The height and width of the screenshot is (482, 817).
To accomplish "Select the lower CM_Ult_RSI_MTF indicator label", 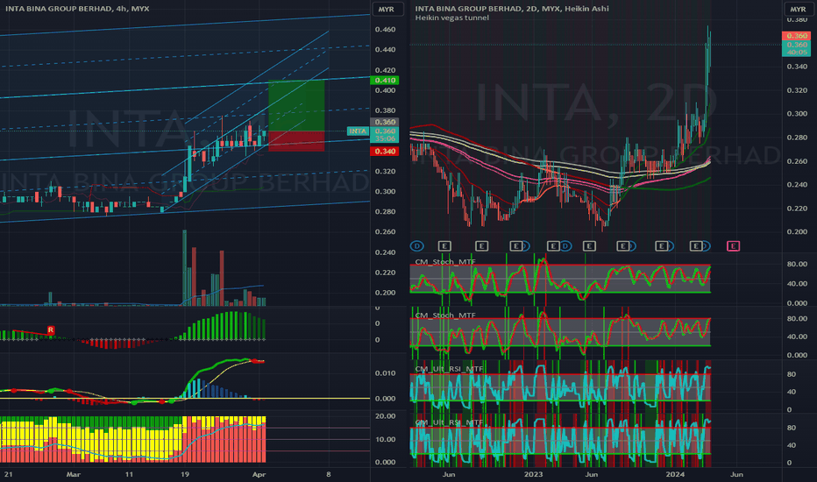I will point(449,422).
